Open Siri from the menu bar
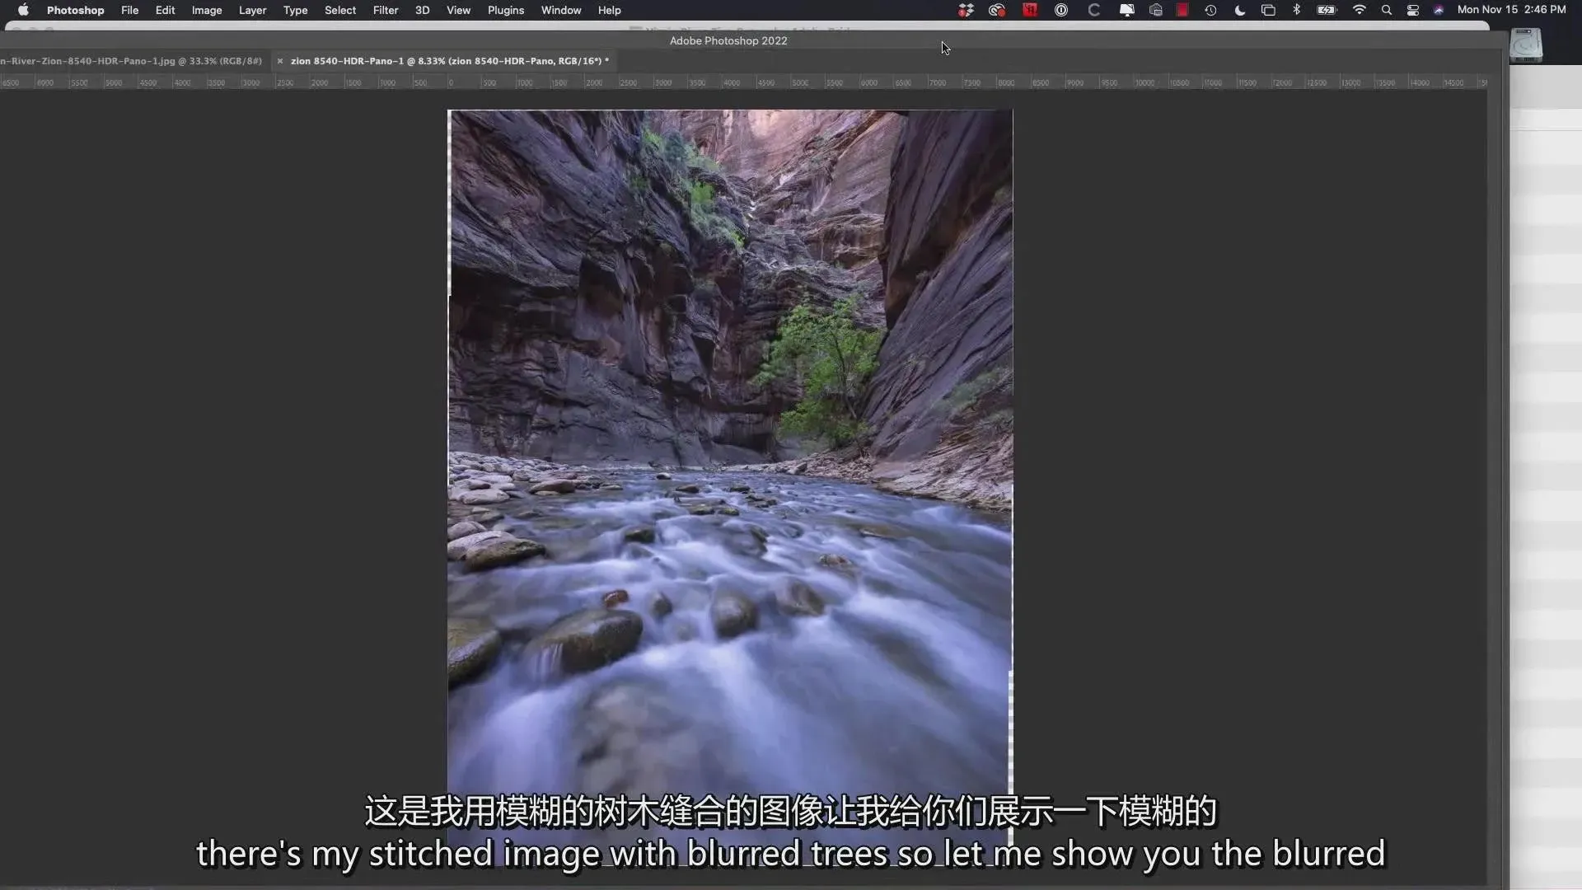The width and height of the screenshot is (1582, 890). click(1439, 10)
